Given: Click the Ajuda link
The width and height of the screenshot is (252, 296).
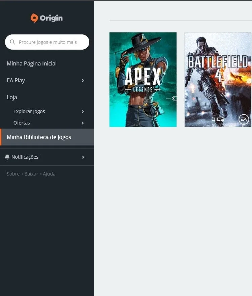Looking at the screenshot, I should pos(49,174).
